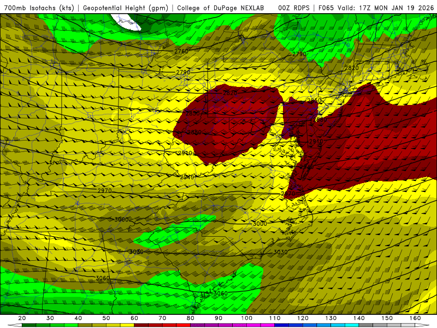
Task: Select the 150 kt value on legend
Action: click(387, 318)
